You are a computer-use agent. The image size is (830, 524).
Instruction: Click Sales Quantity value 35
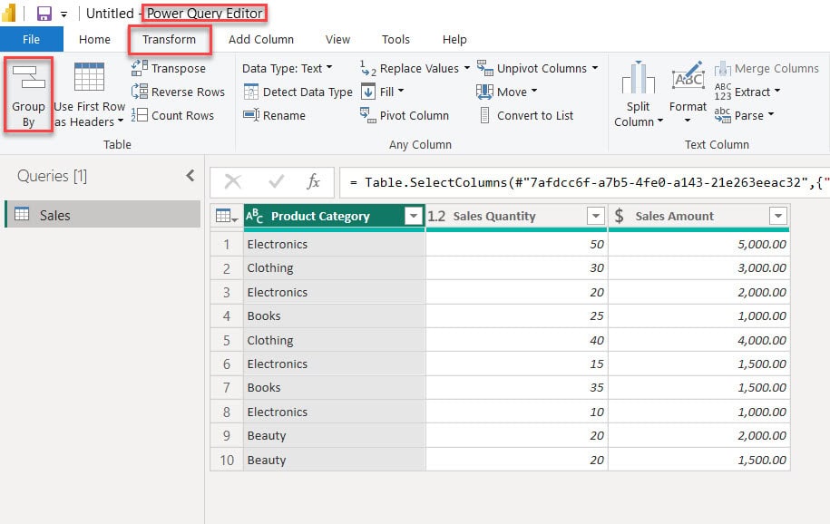(517, 387)
